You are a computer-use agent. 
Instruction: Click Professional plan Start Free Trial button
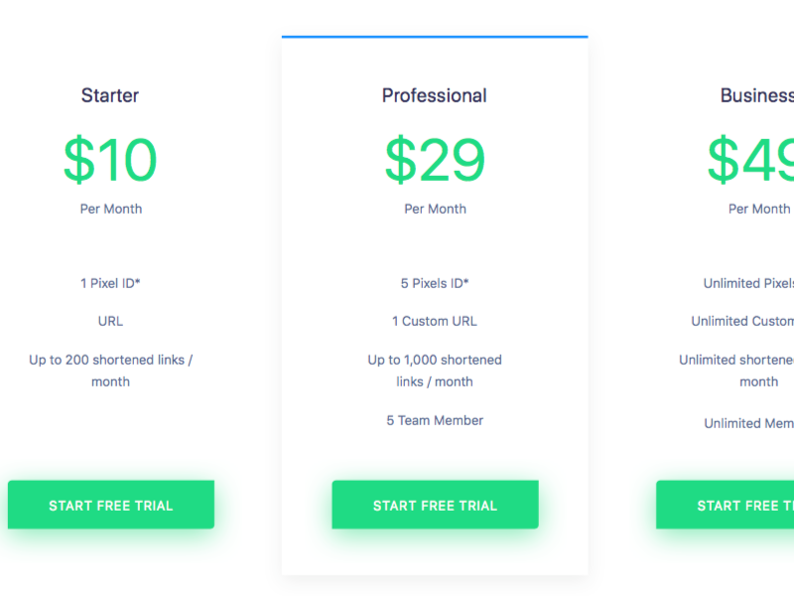pos(435,505)
